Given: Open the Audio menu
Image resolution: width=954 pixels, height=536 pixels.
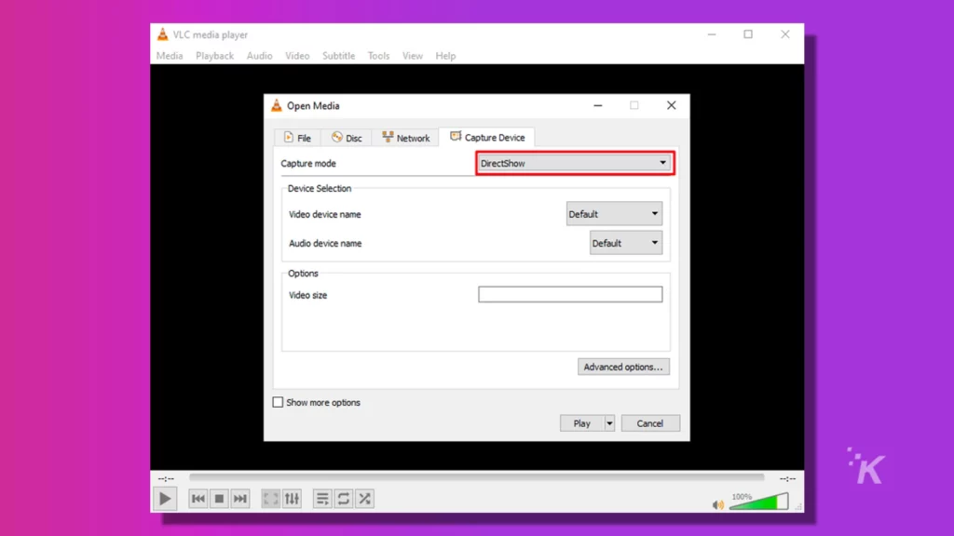Looking at the screenshot, I should 259,56.
